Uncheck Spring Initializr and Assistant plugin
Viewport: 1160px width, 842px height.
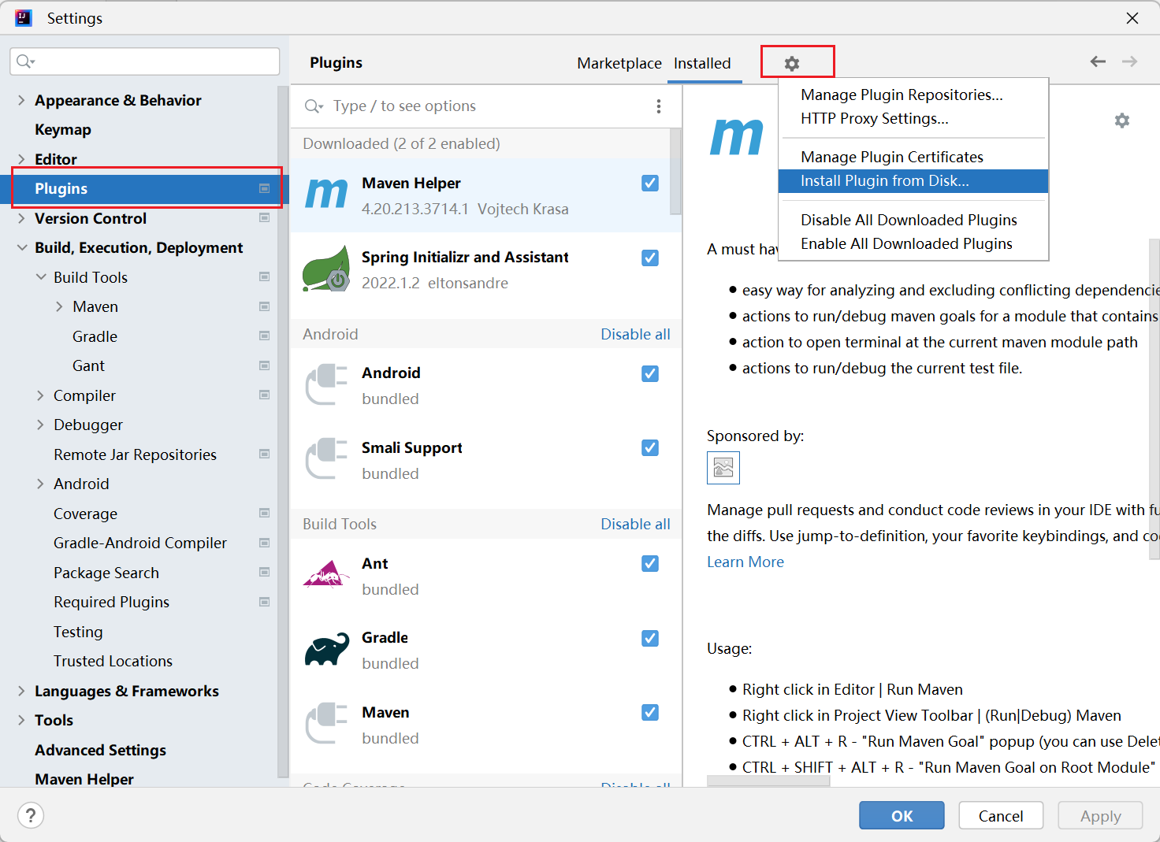tap(650, 258)
